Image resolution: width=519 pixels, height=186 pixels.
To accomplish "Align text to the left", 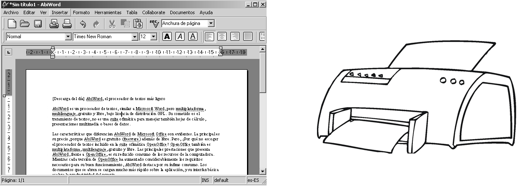I will tap(209, 37).
